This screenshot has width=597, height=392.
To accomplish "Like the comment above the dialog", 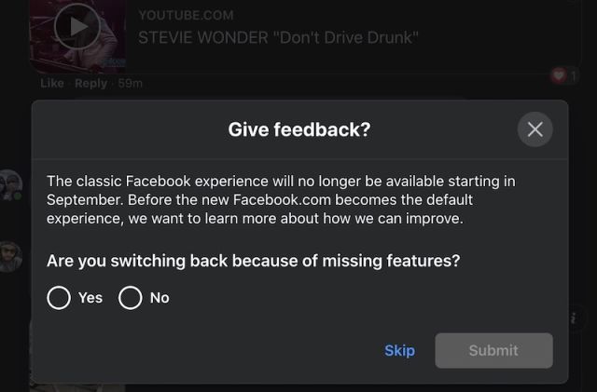I will click(x=52, y=84).
